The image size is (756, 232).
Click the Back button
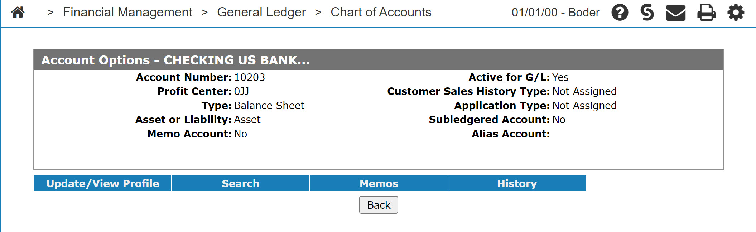tap(379, 205)
